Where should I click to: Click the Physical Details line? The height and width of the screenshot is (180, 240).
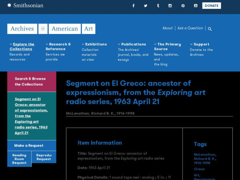pos(124,177)
